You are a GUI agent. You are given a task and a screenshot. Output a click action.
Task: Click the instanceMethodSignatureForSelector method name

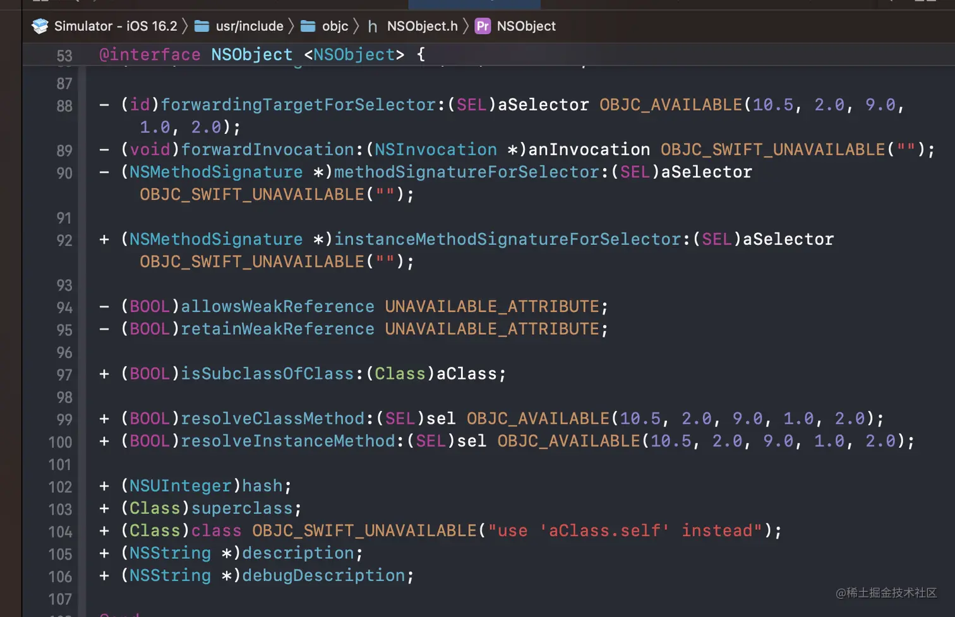click(508, 239)
